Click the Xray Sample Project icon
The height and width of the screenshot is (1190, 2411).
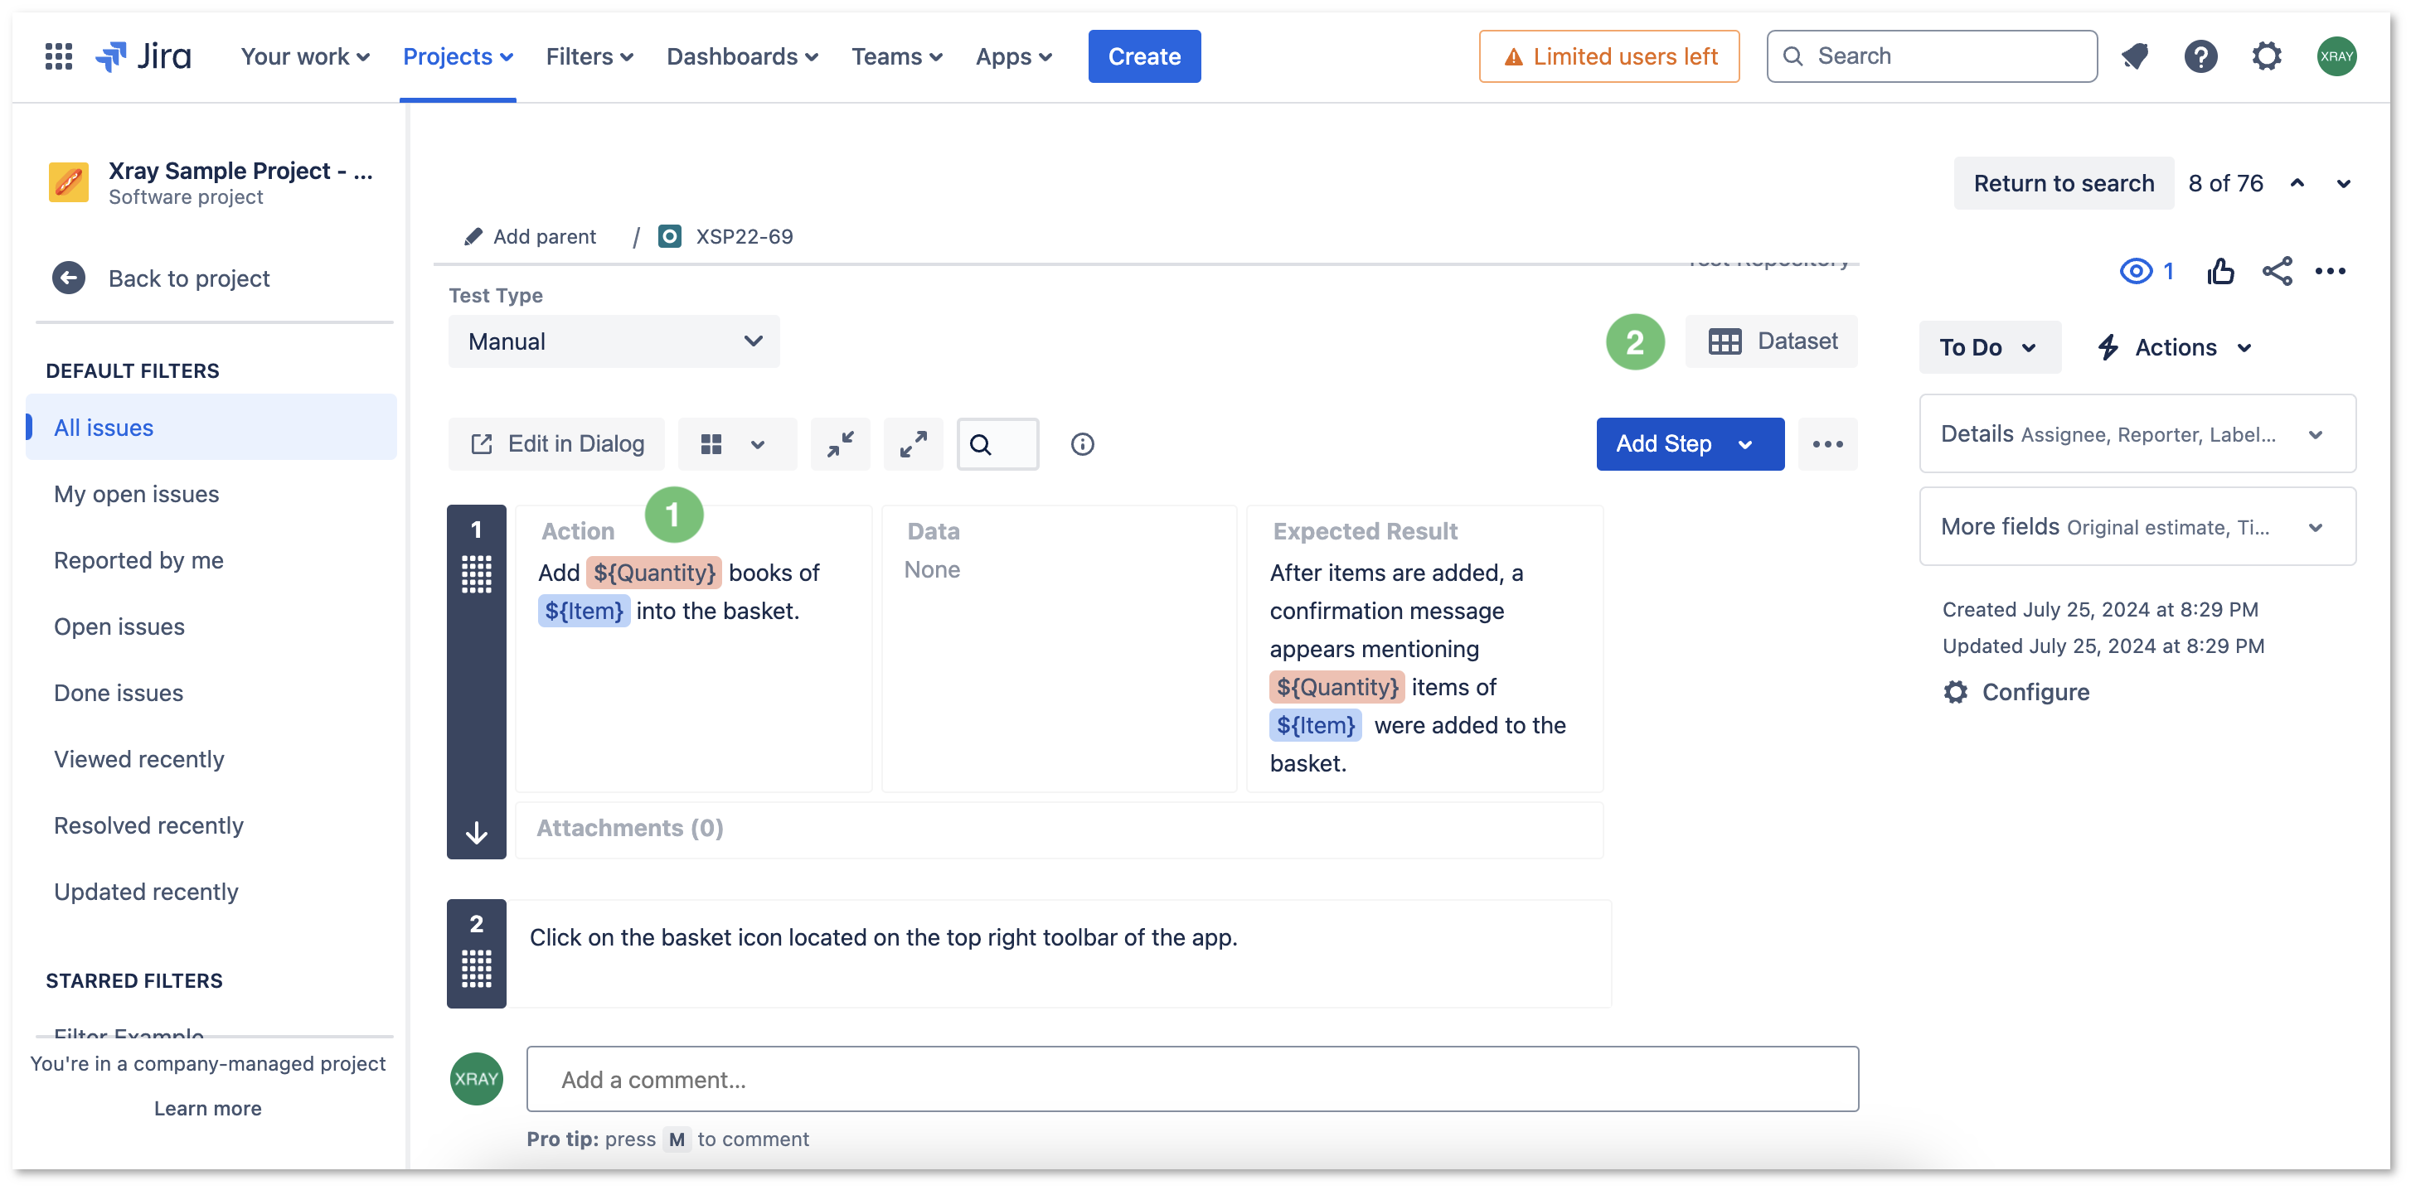tap(68, 181)
